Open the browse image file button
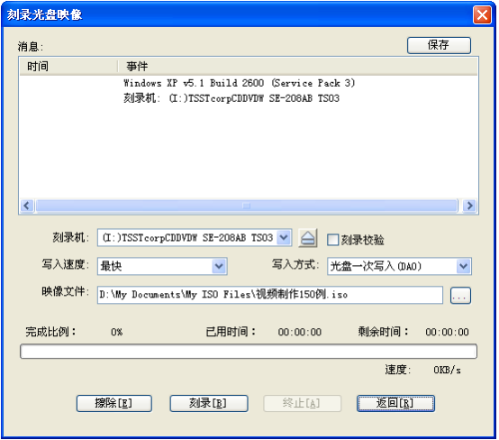This screenshot has width=499, height=440. (460, 296)
